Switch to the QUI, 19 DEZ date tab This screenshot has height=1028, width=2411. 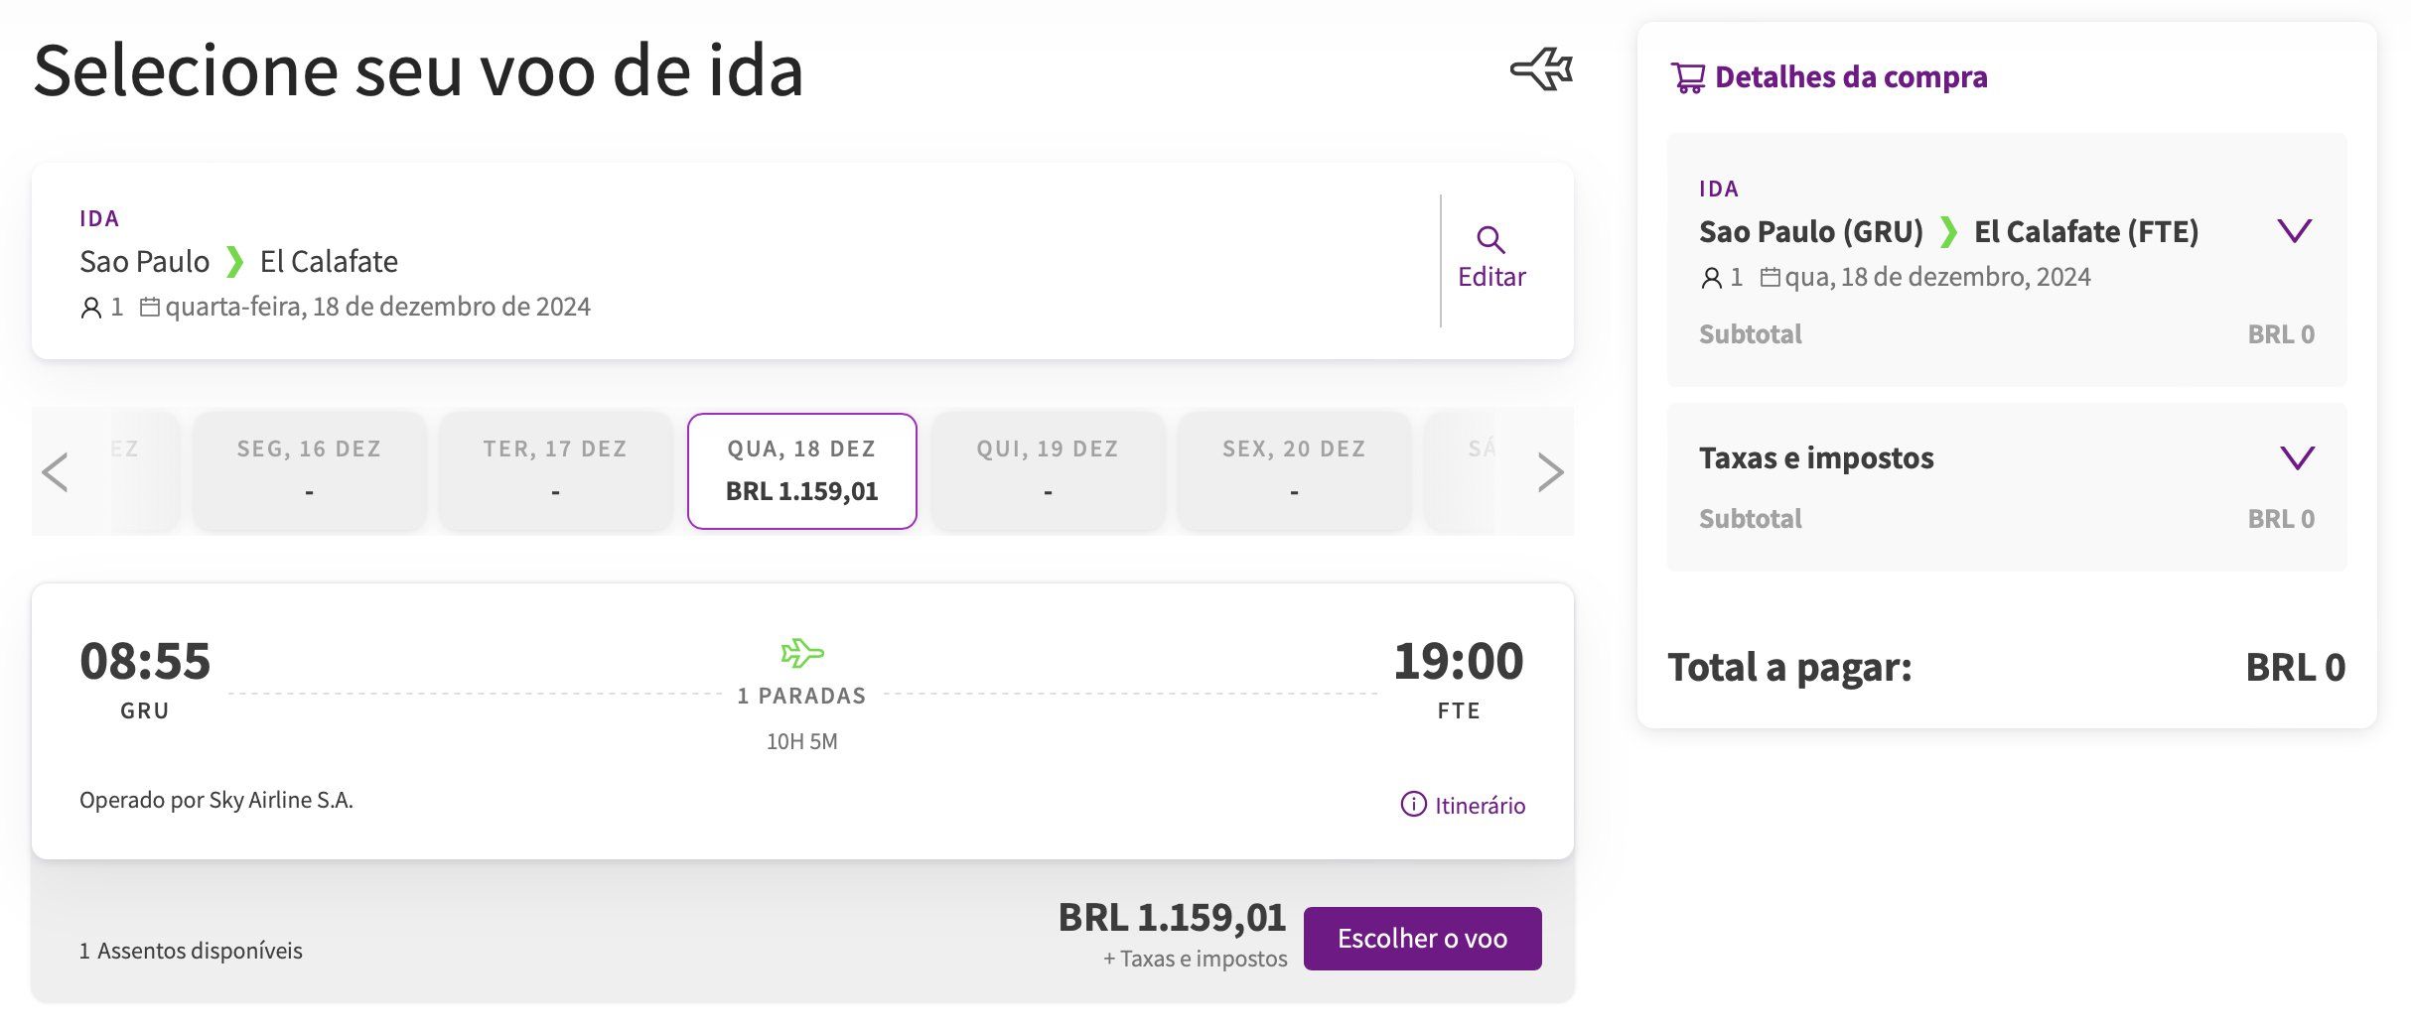coord(1048,470)
